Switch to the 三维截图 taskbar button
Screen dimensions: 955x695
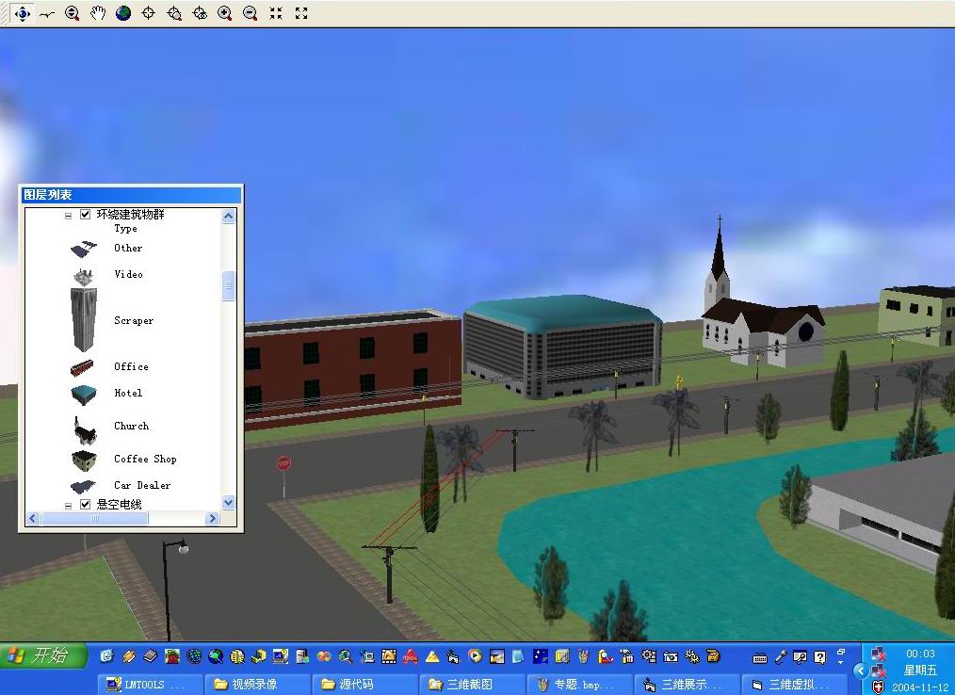[472, 685]
